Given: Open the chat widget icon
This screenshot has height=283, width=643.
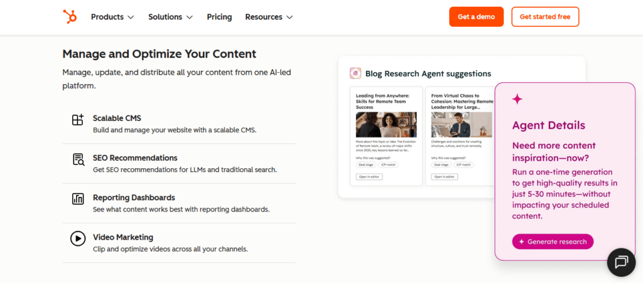Looking at the screenshot, I should coord(621,262).
